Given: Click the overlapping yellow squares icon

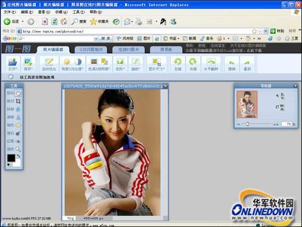Looking at the screenshot, I should [105, 61].
